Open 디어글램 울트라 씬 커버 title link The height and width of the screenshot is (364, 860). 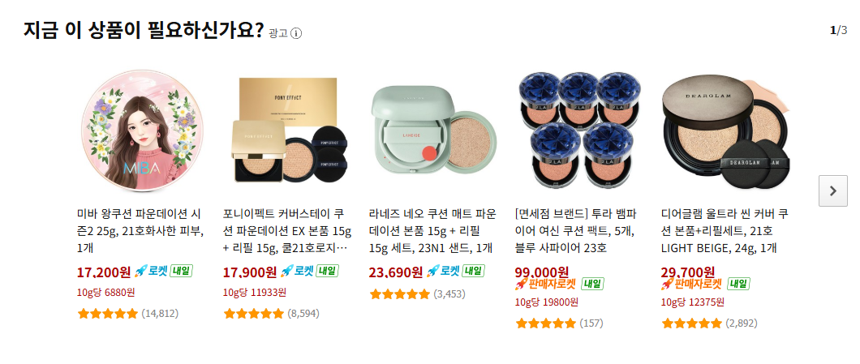(725, 231)
